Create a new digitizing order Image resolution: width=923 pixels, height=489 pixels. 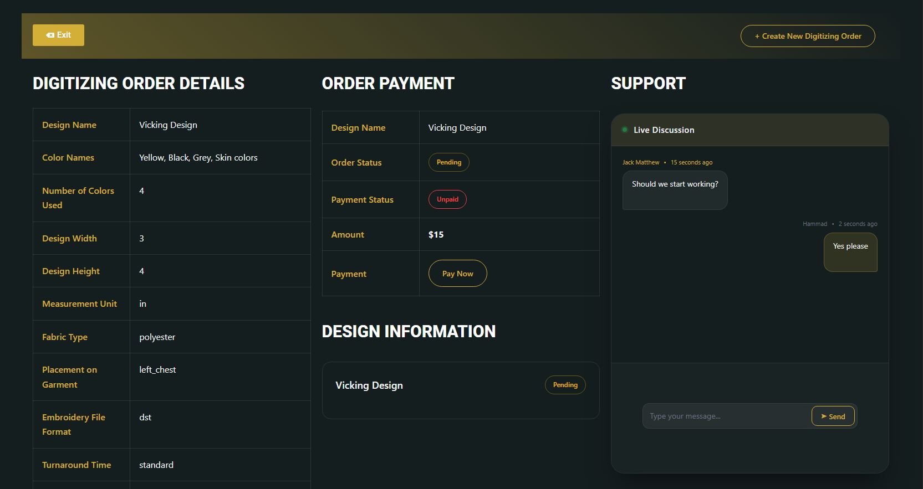808,36
